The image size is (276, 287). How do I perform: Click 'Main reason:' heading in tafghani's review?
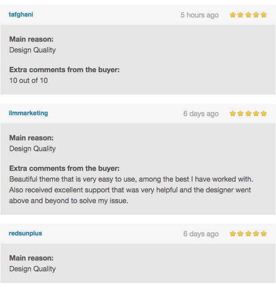coord(31,39)
